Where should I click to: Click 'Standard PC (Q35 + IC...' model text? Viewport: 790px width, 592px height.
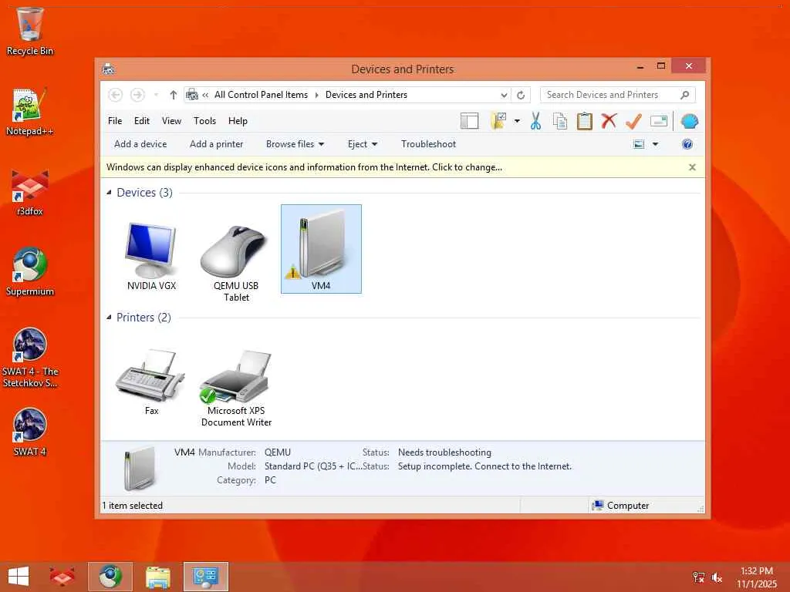313,466
